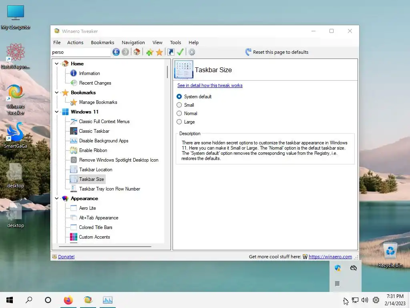This screenshot has width=410, height=308.
Task: Open Custom Accents in the tree
Action: pos(94,237)
